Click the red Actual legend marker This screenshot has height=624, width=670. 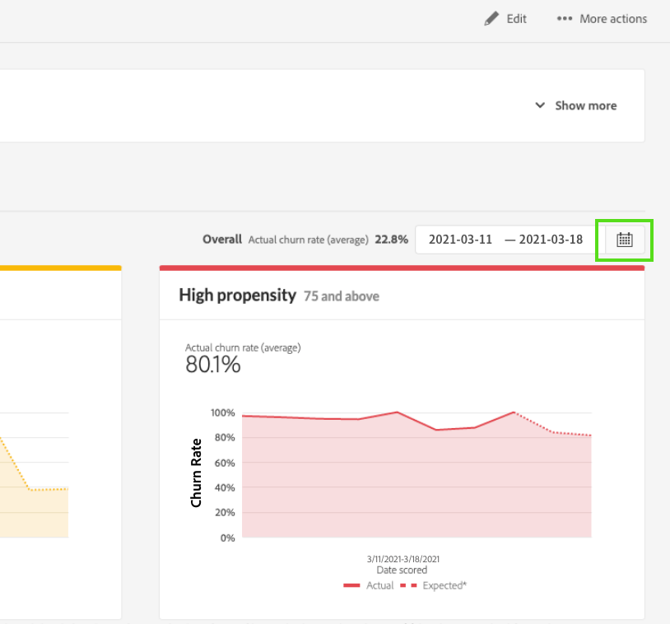click(x=351, y=585)
